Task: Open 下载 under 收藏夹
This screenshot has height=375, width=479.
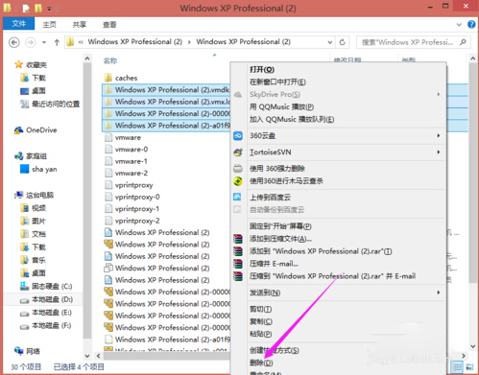Action: pyautogui.click(x=38, y=78)
